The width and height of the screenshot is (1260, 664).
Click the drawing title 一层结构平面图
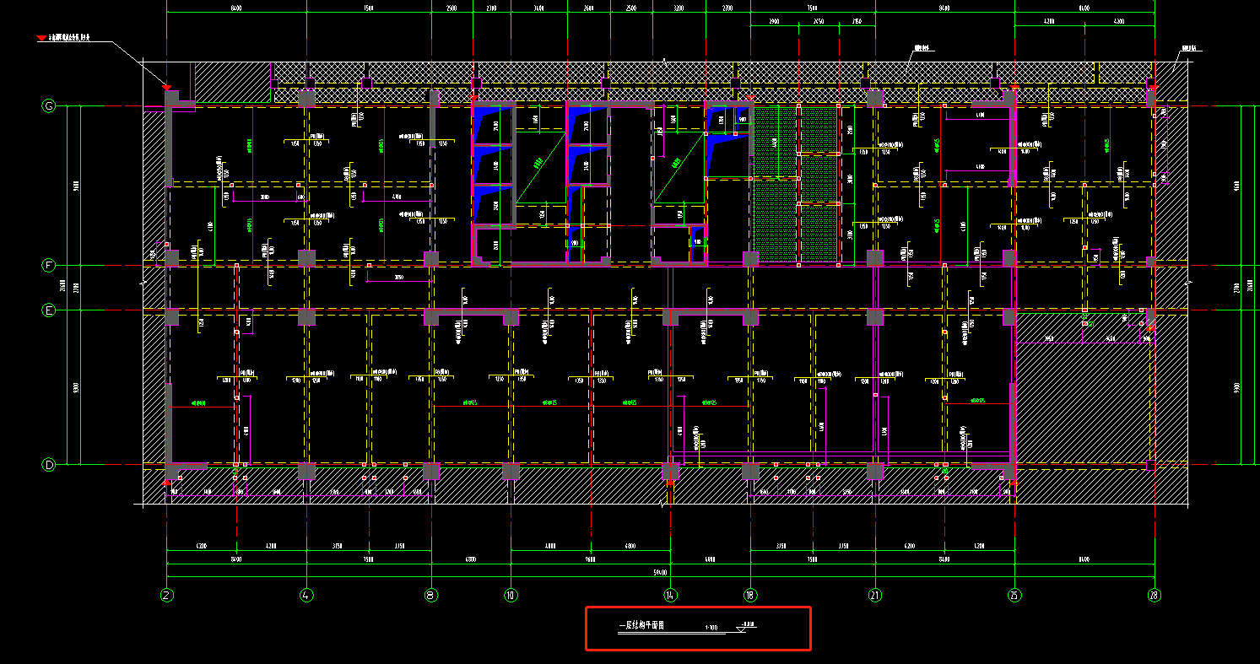coord(642,626)
